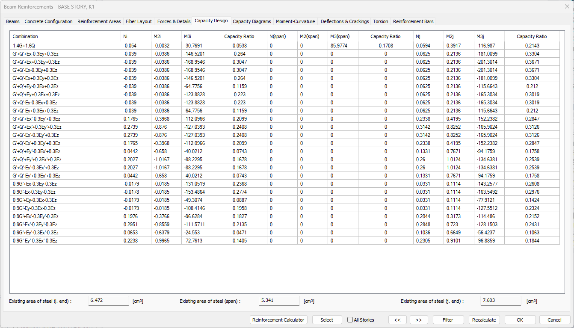
Task: Click the existing steel area i. end field
Action: (x=108, y=301)
